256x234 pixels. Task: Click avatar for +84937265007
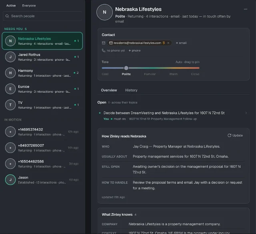[x=10, y=148]
